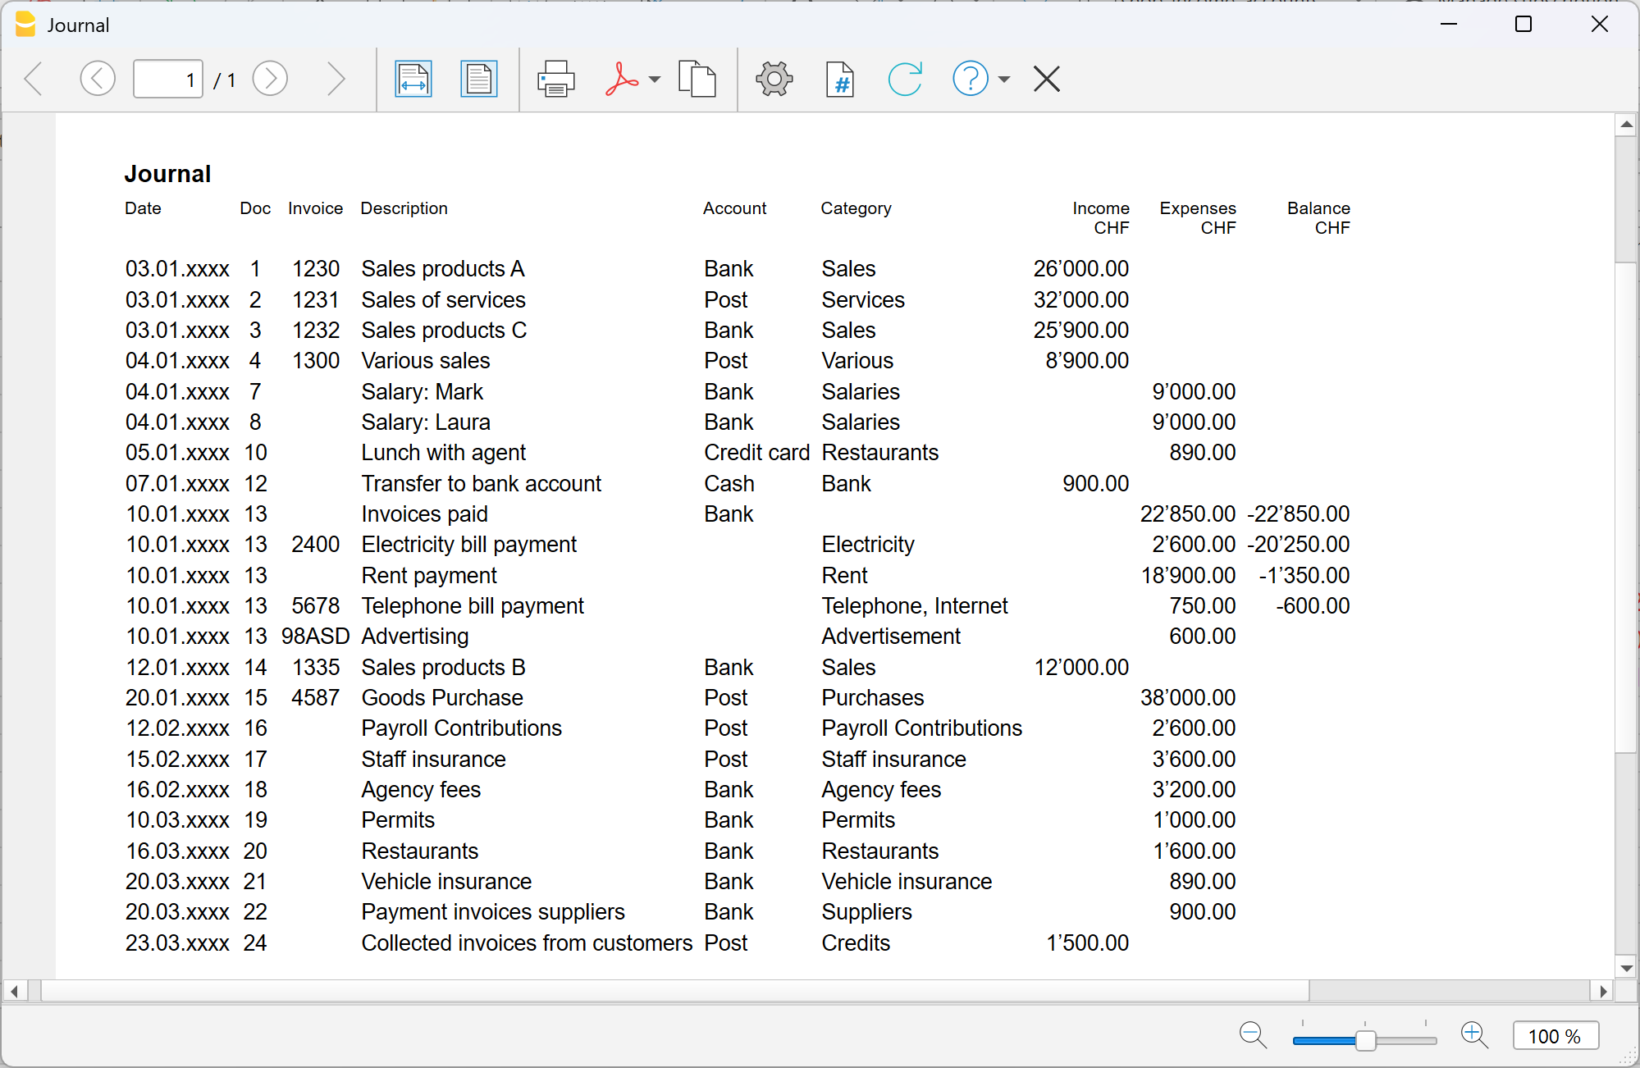
Task: Close the preview with X toolbar button
Action: tap(1047, 80)
